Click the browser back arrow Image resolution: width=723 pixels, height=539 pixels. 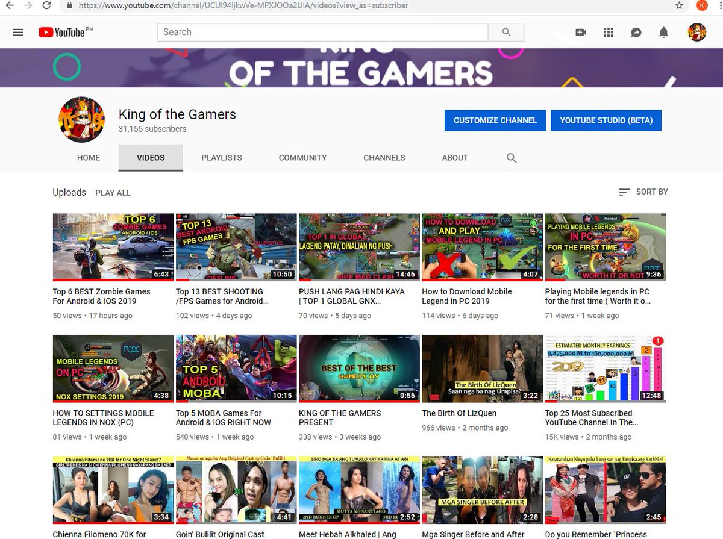pyautogui.click(x=10, y=5)
